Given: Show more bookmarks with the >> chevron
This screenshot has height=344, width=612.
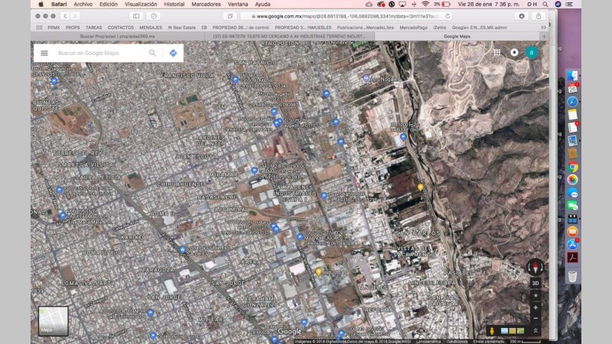Looking at the screenshot, I should (x=543, y=28).
